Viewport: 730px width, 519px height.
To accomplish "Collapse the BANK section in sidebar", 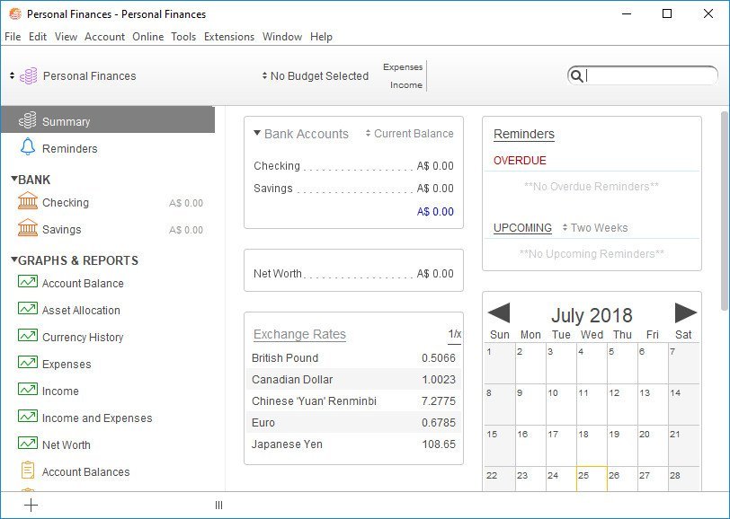I will (14, 180).
